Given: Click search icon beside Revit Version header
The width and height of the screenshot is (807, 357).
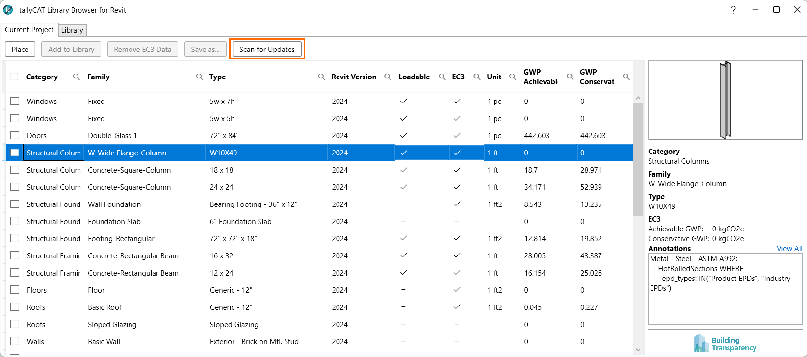Looking at the screenshot, I should click(x=388, y=76).
